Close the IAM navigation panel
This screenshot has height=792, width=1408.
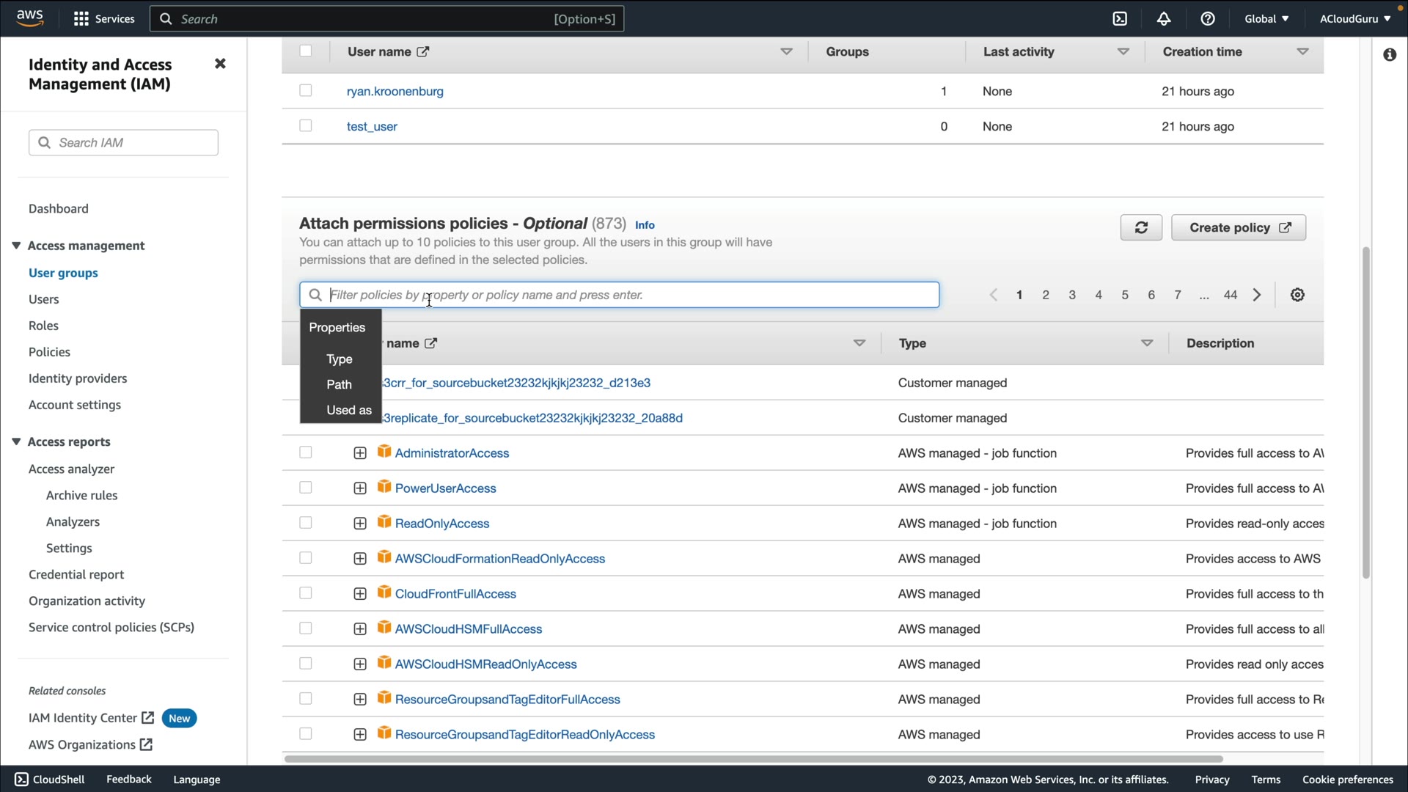[x=220, y=64]
